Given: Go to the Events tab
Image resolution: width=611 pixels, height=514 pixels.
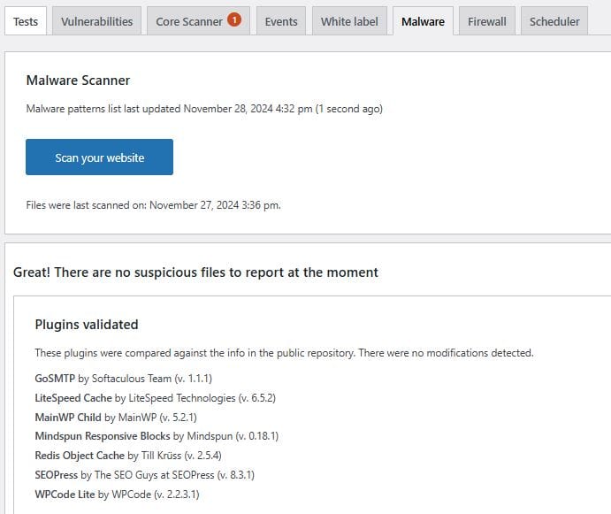Looking at the screenshot, I should point(281,21).
